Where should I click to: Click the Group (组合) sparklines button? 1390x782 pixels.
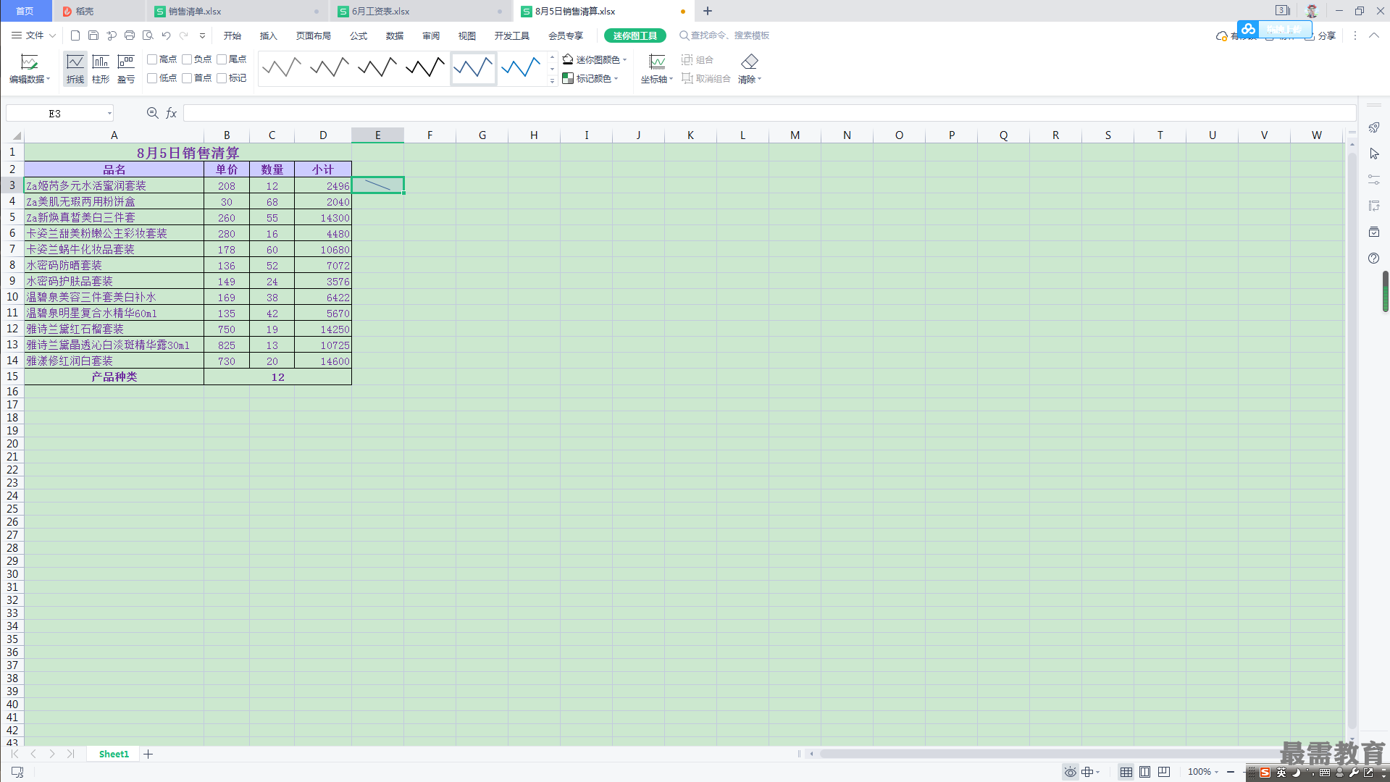coord(698,59)
